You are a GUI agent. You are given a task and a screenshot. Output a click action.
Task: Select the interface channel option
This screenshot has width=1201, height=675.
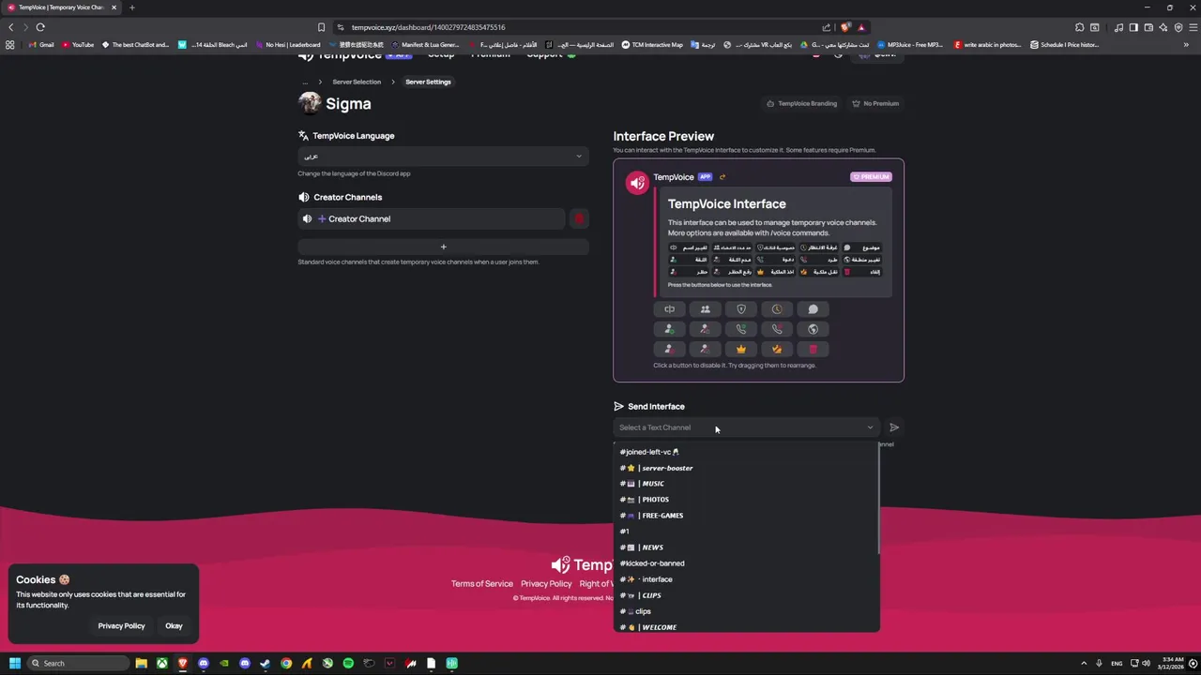click(746, 579)
